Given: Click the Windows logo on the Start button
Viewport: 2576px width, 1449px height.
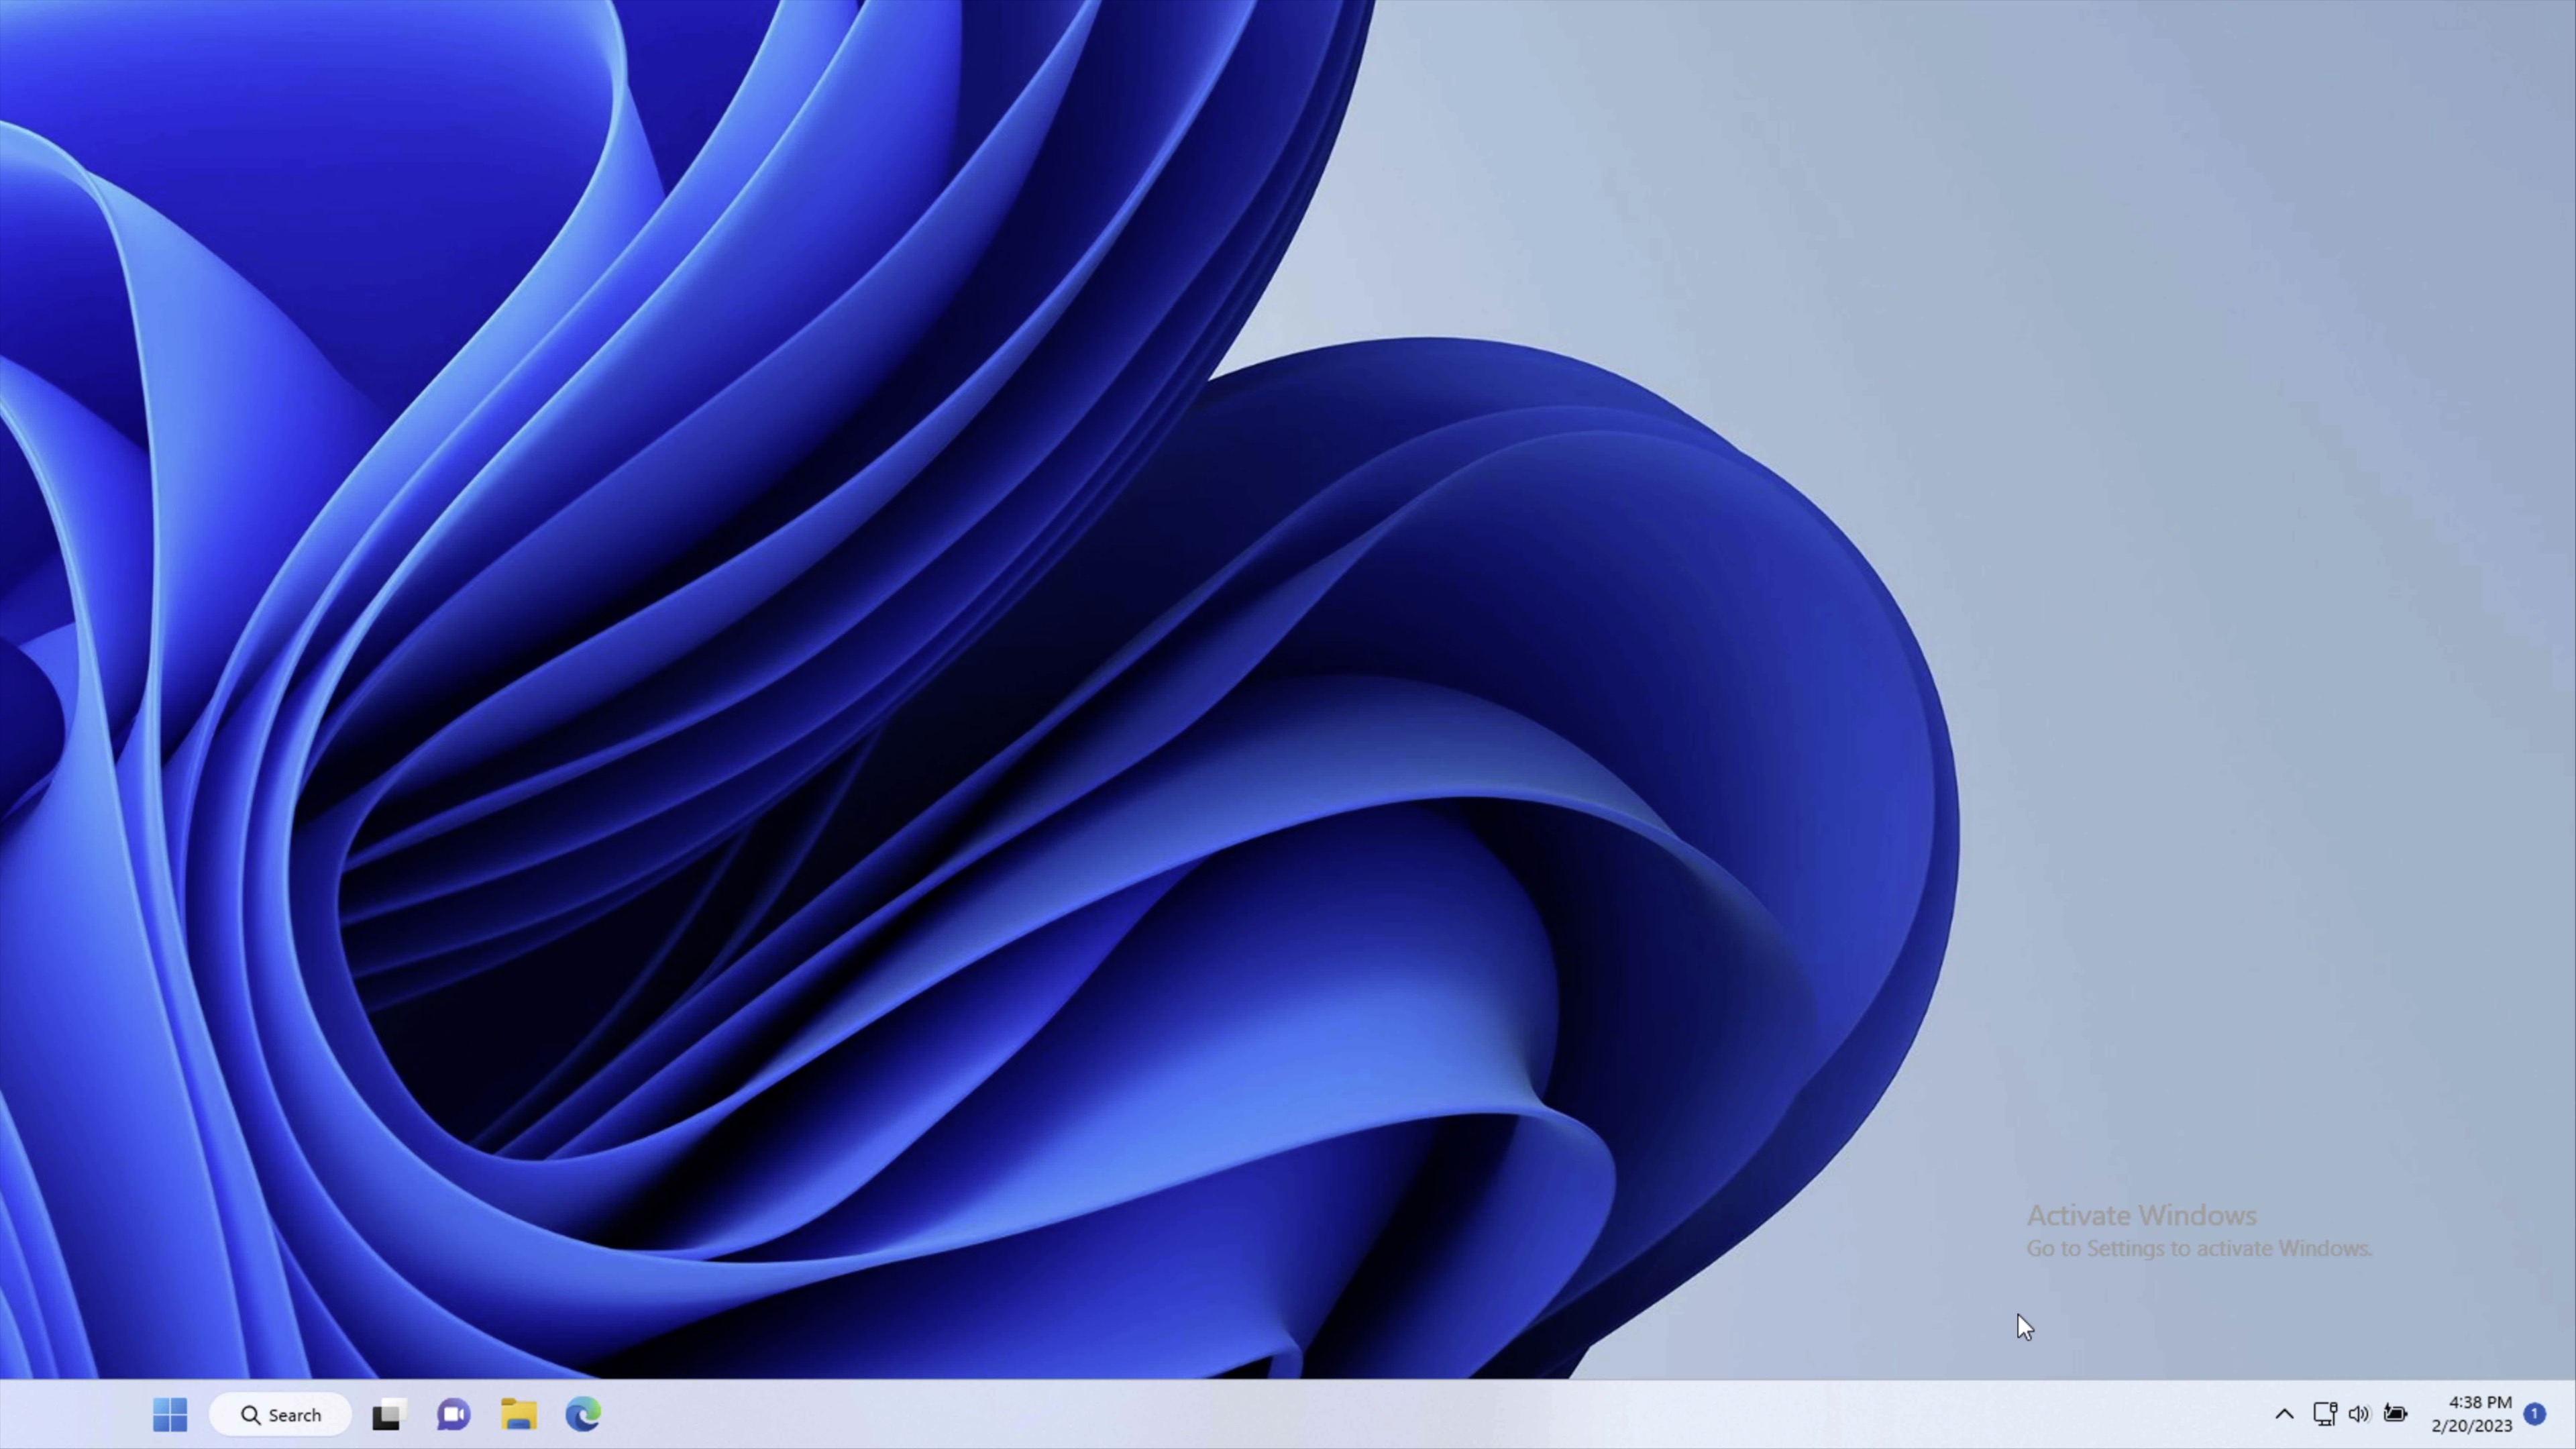Looking at the screenshot, I should coord(170,1414).
